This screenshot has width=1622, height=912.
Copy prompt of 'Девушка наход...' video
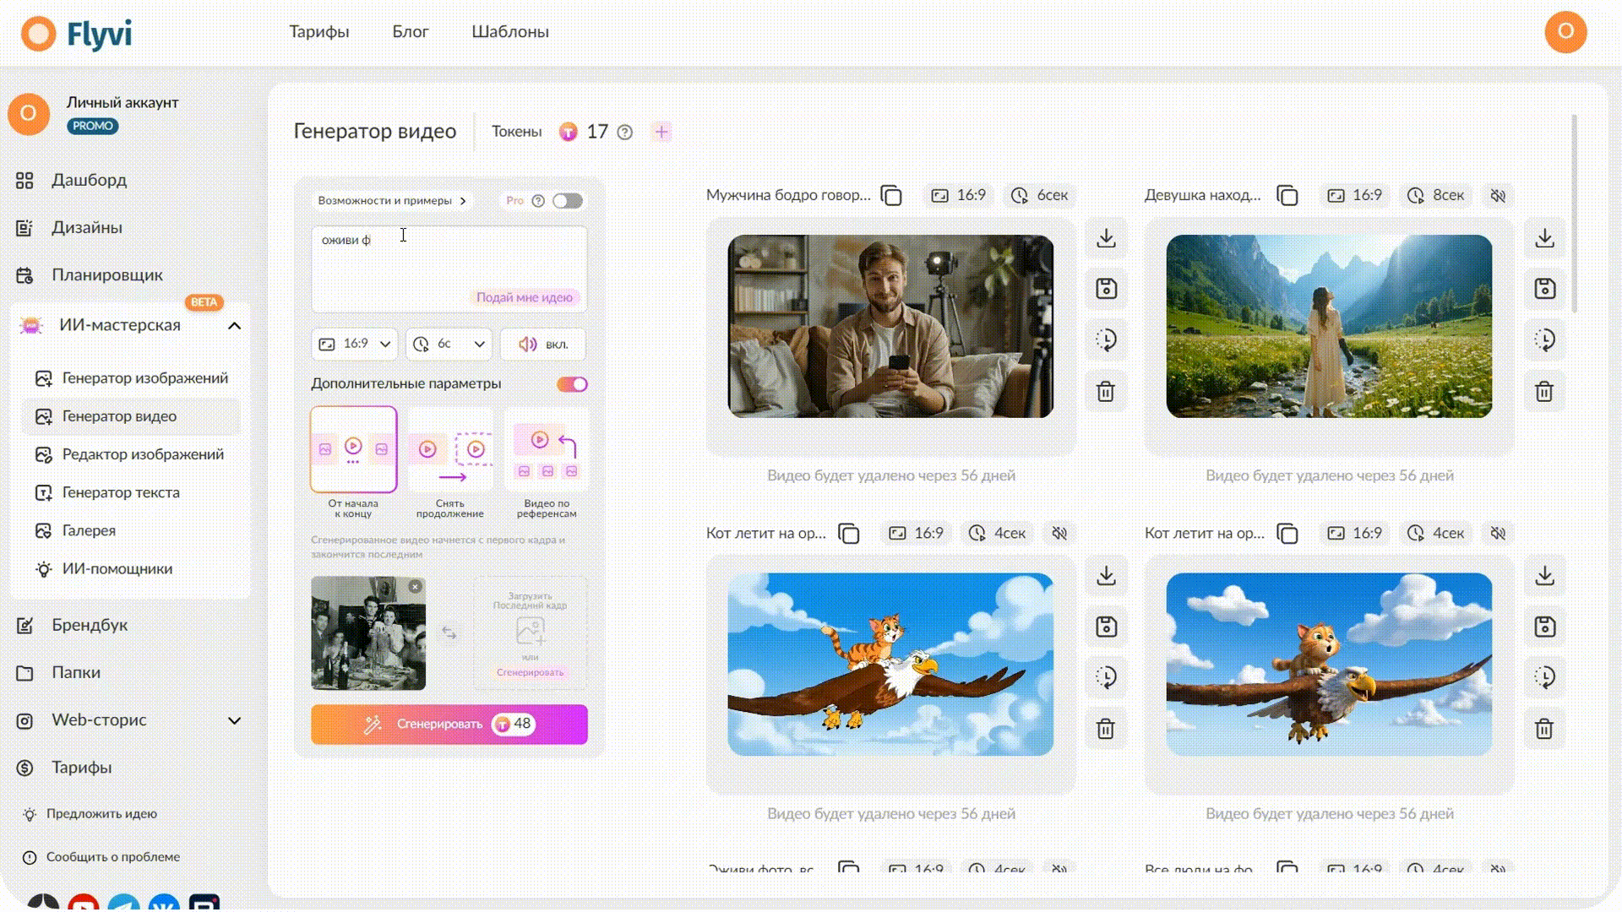[1287, 196]
